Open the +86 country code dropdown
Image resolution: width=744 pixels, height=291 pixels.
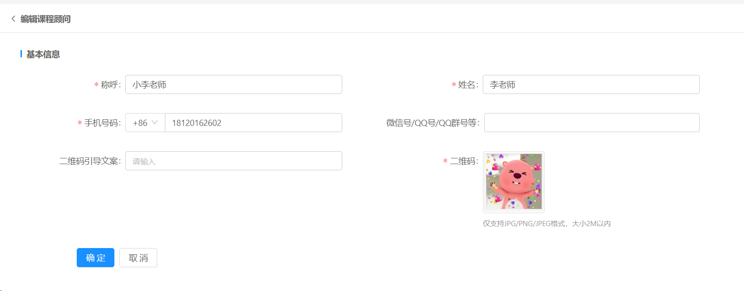[x=145, y=123]
